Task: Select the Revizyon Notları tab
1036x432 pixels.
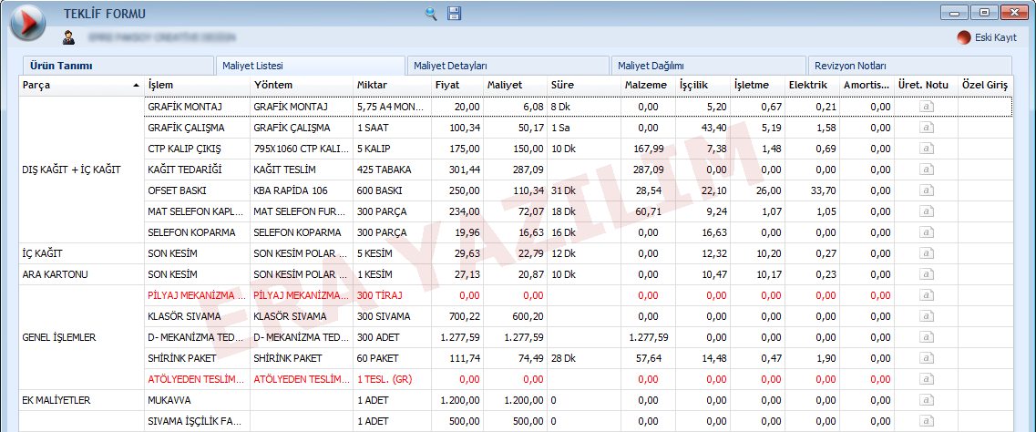Action: 850,66
